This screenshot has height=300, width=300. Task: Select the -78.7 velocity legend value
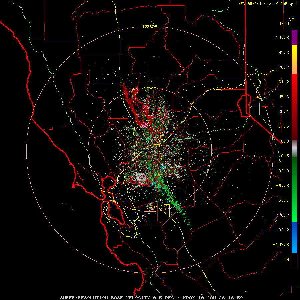coord(282,215)
